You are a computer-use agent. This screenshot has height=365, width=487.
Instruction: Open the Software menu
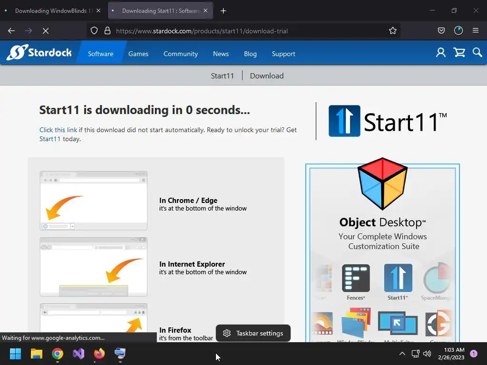coord(101,54)
